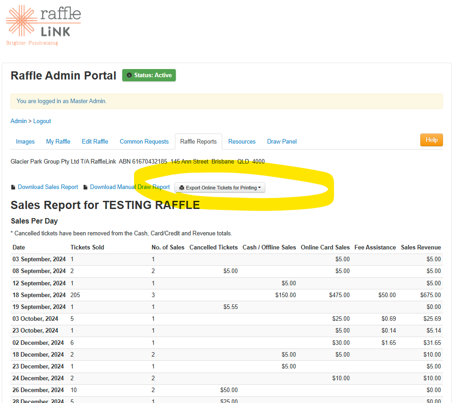
Task: Click the RaffleLink logo
Action: [43, 25]
